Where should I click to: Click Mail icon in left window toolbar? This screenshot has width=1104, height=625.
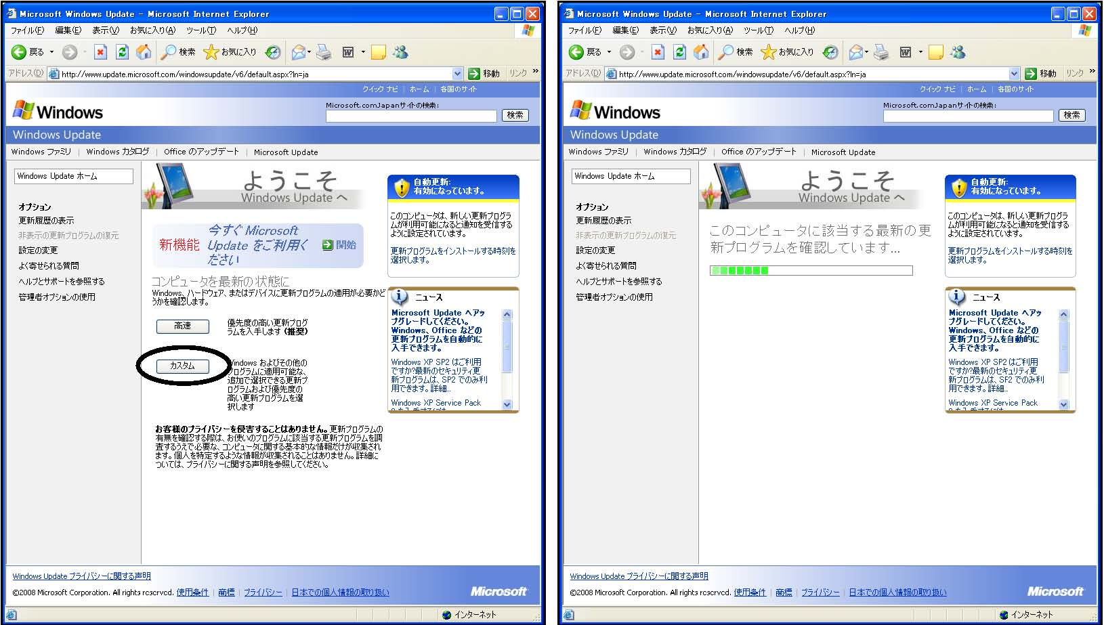click(298, 52)
